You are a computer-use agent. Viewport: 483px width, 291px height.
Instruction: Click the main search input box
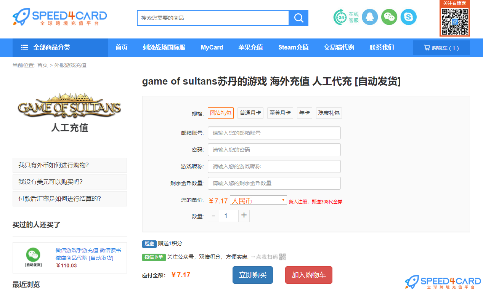click(x=213, y=18)
